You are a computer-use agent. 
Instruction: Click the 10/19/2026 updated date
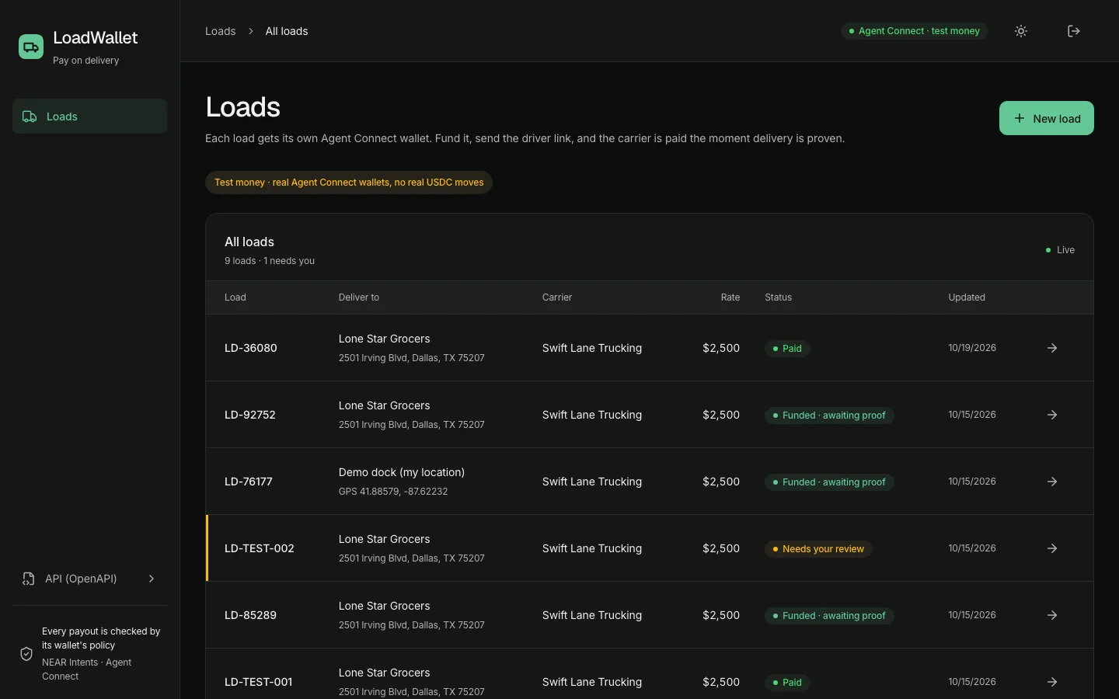tap(972, 348)
